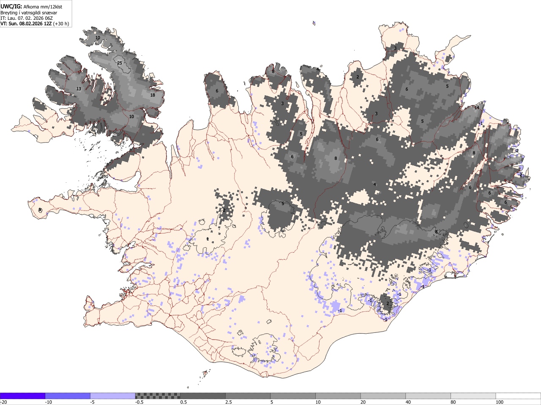
Task: Click the 'Breyting í vatnsgildi snævar' subtitle
Action: [29, 13]
